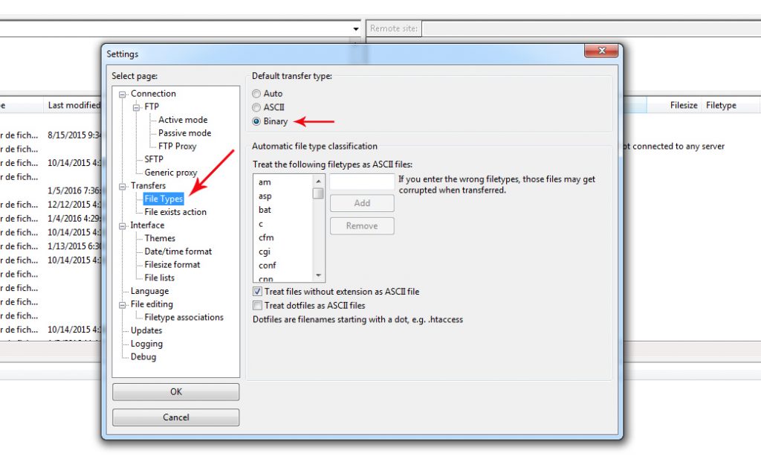The height and width of the screenshot is (465, 761).
Task: Focus the Remote site field in main window
Action: click(x=591, y=29)
